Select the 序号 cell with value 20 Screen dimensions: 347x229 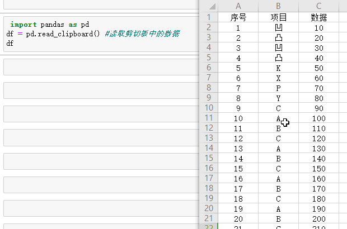[x=238, y=218]
